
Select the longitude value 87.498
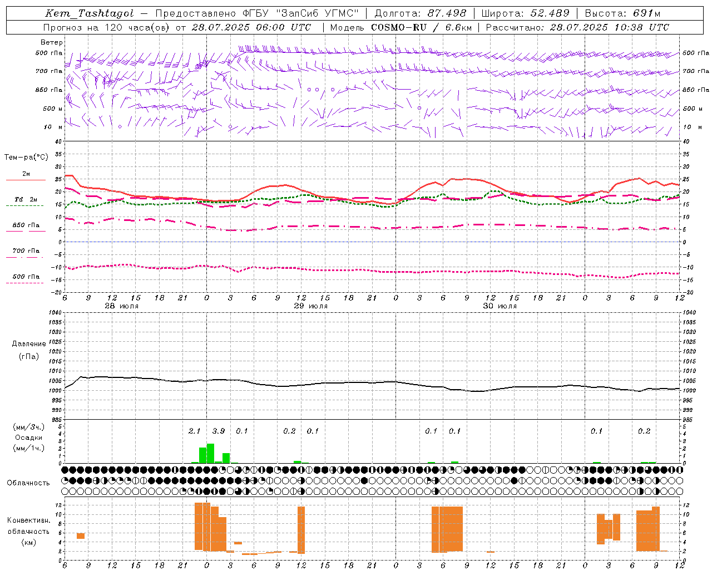pyautogui.click(x=447, y=13)
